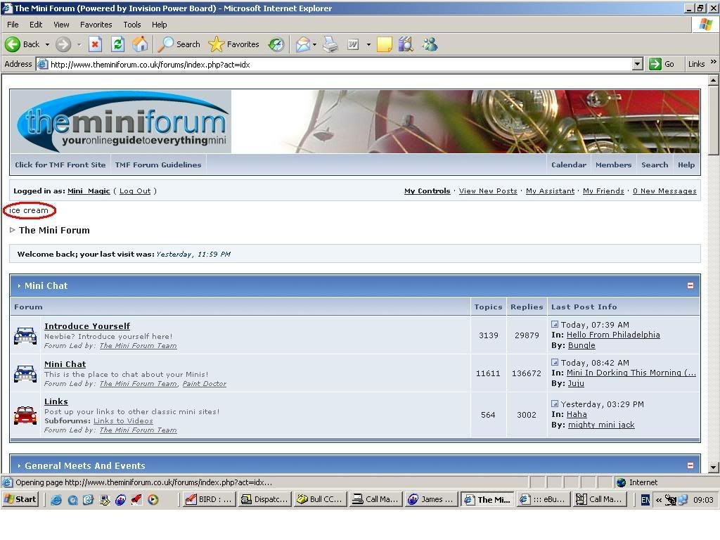Click the Windows Start button
The image size is (720, 540).
[20, 500]
